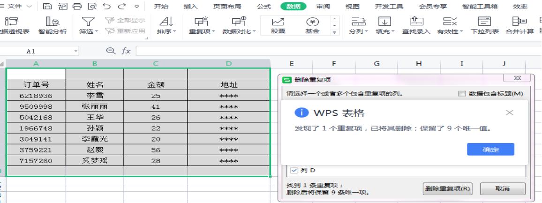This screenshot has height=203, width=542.
Task: Click the blue 确定 button
Action: (490, 150)
